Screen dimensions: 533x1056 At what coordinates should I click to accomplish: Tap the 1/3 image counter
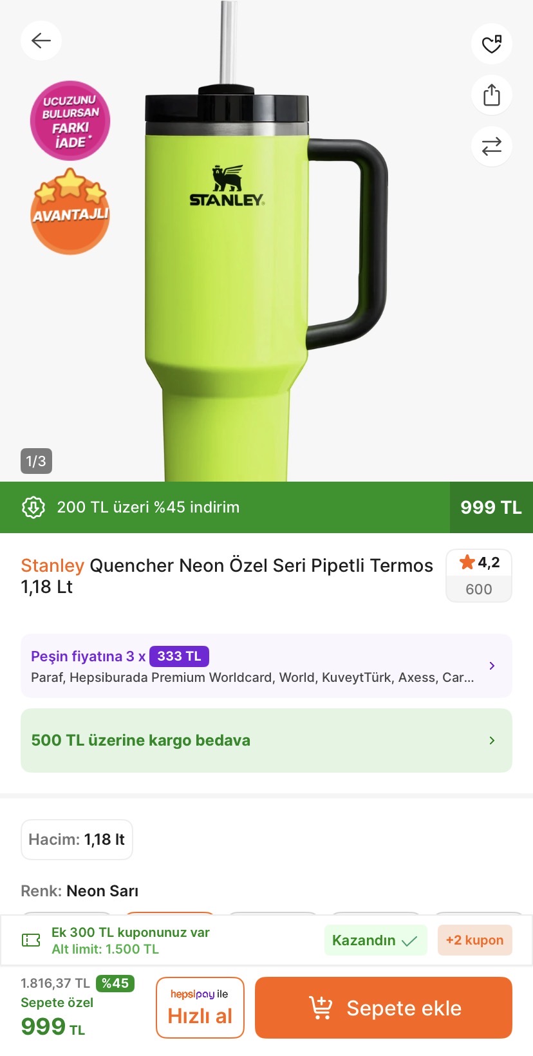(36, 461)
